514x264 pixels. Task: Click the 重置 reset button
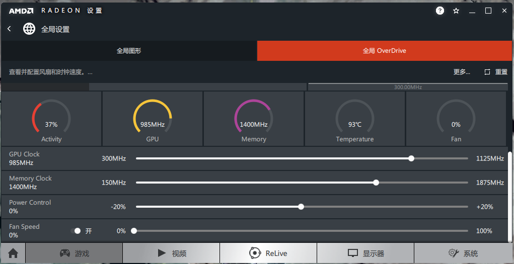point(496,72)
